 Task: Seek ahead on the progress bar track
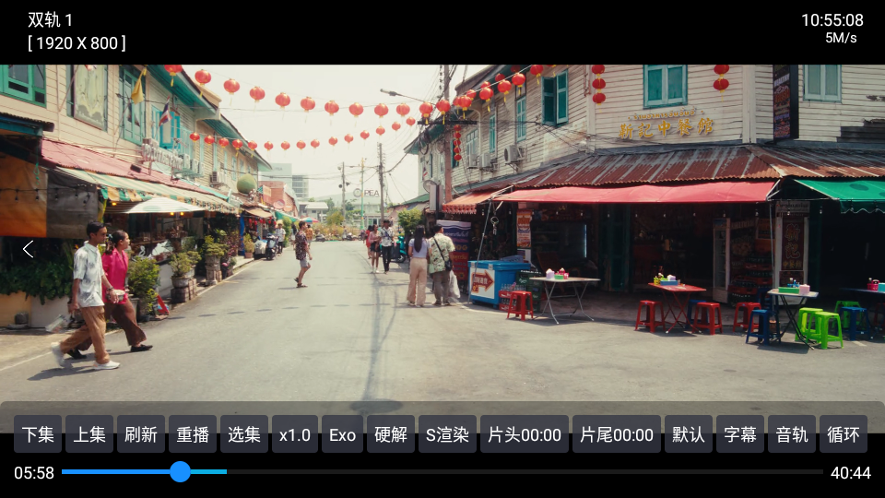(x=553, y=472)
